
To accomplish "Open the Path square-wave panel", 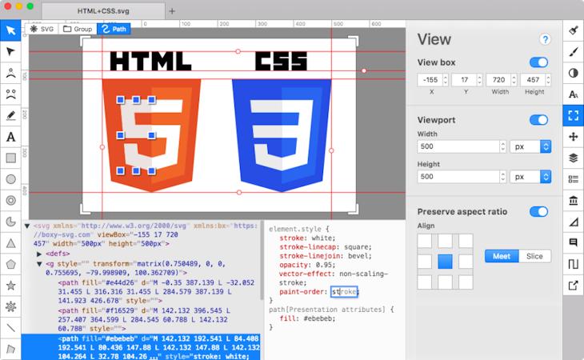I will pos(573,264).
